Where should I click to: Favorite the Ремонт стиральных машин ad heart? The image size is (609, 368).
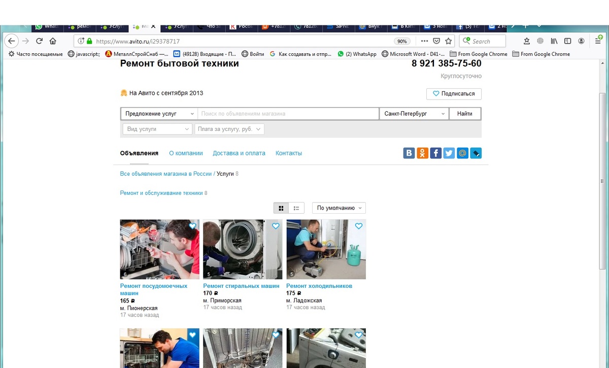click(x=276, y=226)
